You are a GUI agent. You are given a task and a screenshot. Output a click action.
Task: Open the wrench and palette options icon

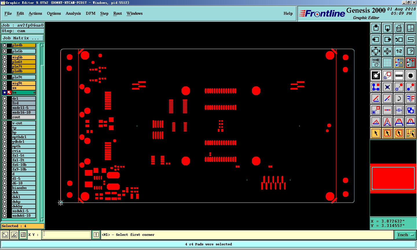tap(376, 62)
